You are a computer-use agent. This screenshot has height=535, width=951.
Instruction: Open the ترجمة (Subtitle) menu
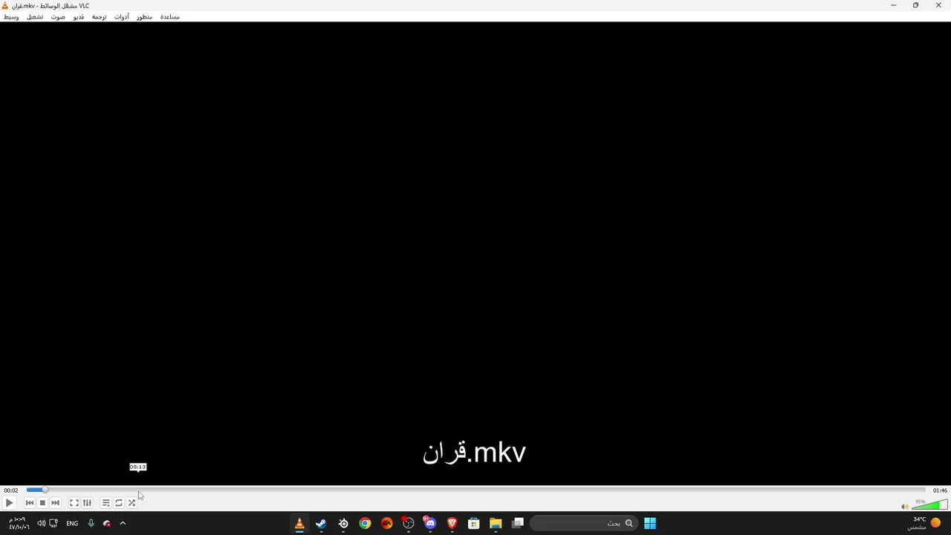[x=99, y=16]
